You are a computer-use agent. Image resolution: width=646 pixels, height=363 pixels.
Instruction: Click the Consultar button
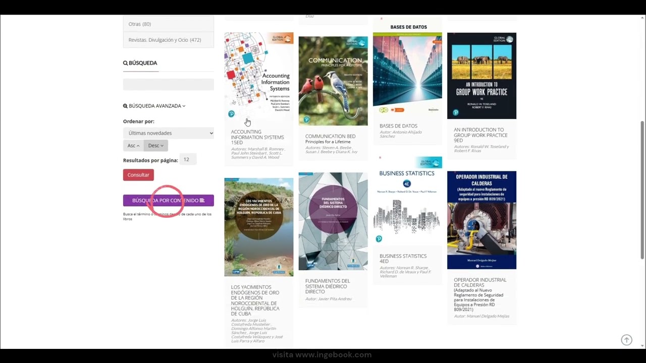138,175
